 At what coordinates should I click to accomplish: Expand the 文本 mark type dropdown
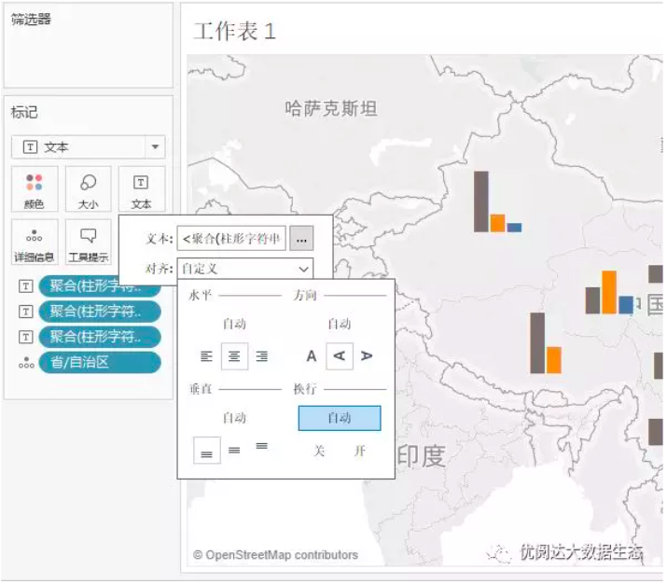(x=155, y=147)
